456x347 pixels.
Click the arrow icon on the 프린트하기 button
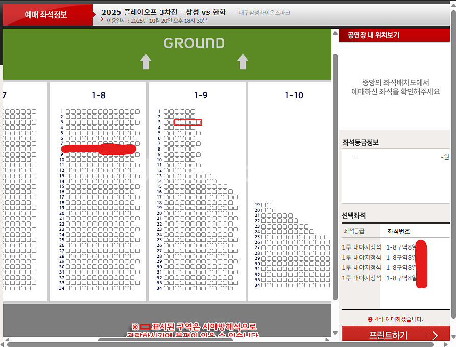435,335
